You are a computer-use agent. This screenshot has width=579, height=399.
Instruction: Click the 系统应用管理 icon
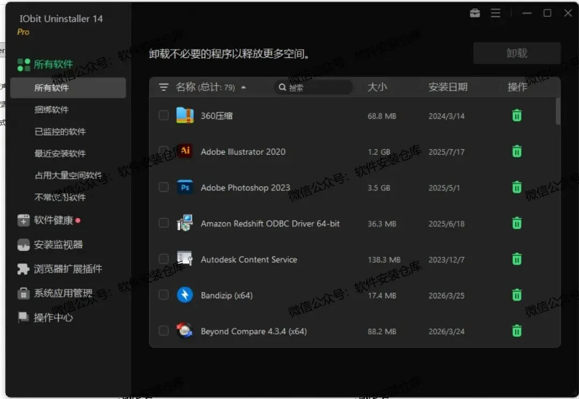click(24, 293)
